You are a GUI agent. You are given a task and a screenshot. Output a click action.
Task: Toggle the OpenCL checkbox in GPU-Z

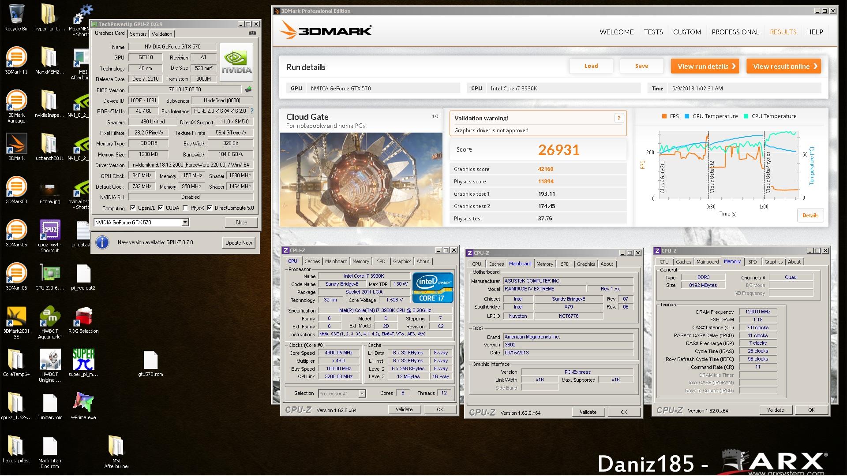pyautogui.click(x=133, y=208)
